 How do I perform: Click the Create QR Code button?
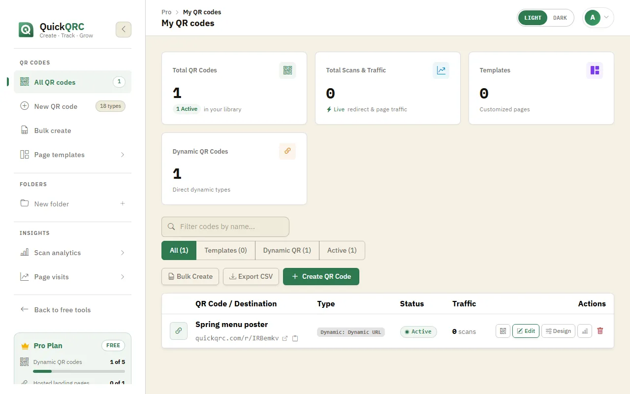321,276
